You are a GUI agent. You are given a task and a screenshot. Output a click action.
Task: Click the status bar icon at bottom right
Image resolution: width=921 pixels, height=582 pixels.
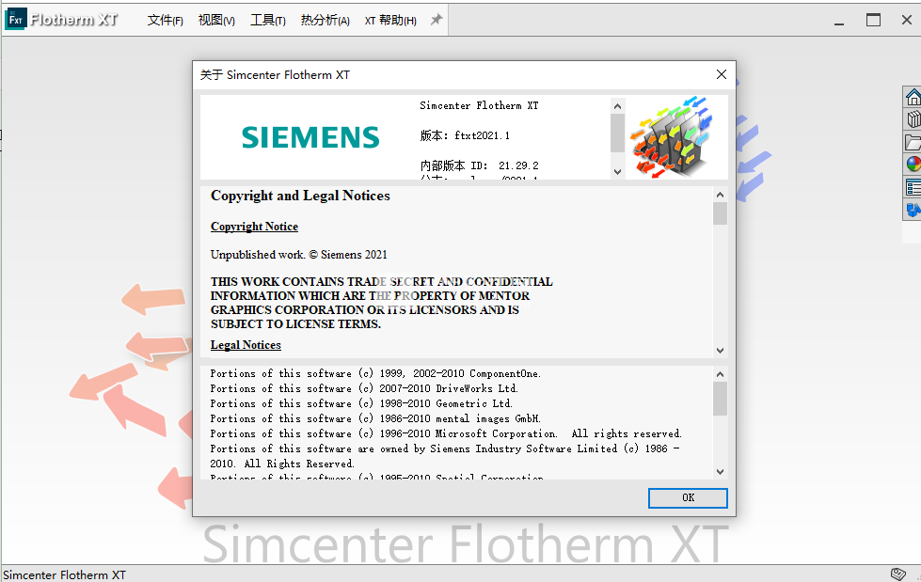898,574
